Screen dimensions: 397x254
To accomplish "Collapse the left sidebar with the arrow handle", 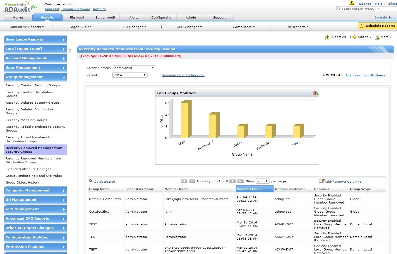I will coord(70,50).
